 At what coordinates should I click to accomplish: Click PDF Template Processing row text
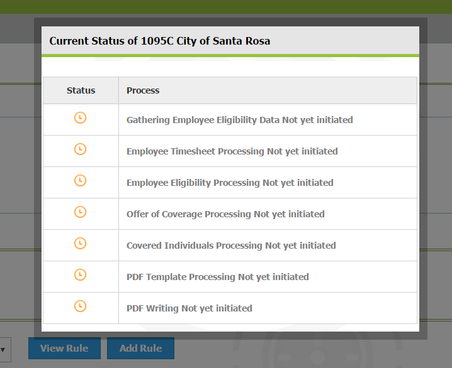click(218, 276)
